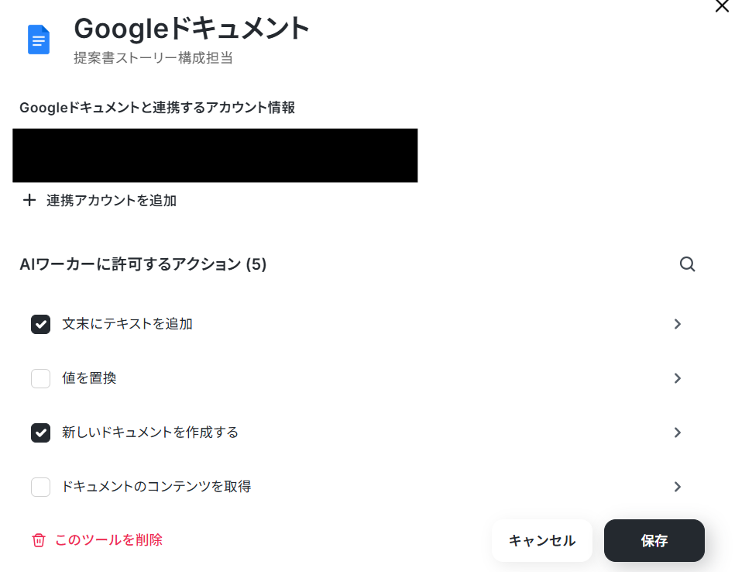Expand 新しいドキュメントを作成する chevron arrow
This screenshot has width=735, height=572.
coord(678,432)
